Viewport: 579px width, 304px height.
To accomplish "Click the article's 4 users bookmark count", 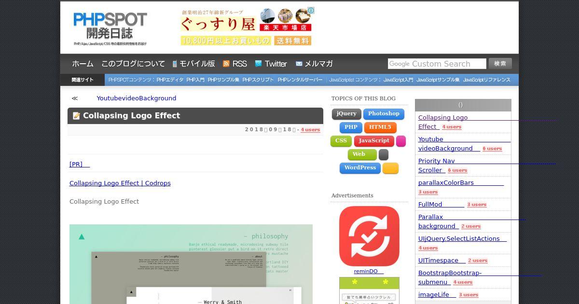I will (x=310, y=130).
